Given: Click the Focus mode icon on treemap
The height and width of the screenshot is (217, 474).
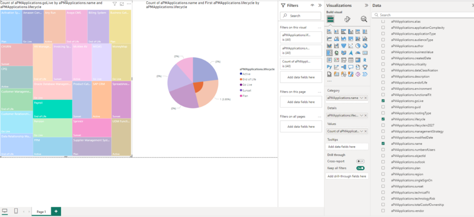Looking at the screenshot, I should 122,4.
